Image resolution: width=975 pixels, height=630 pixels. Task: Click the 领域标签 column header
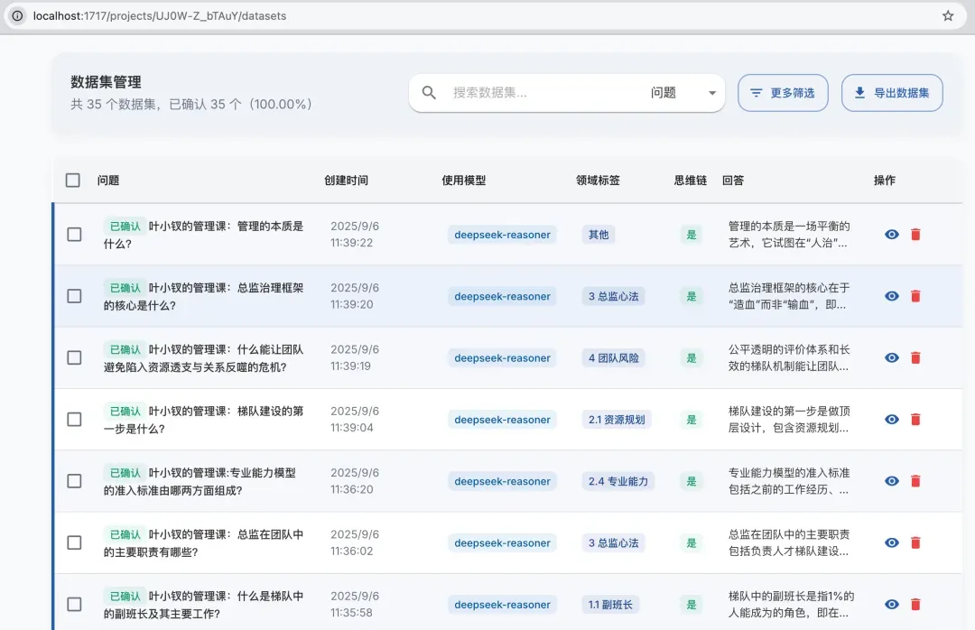598,181
